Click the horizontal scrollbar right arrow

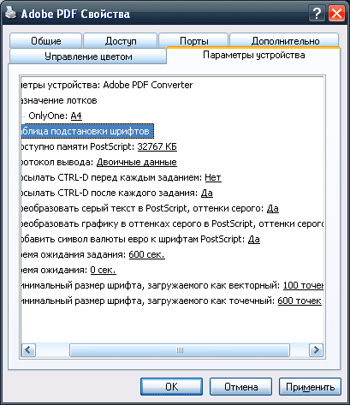(x=316, y=349)
